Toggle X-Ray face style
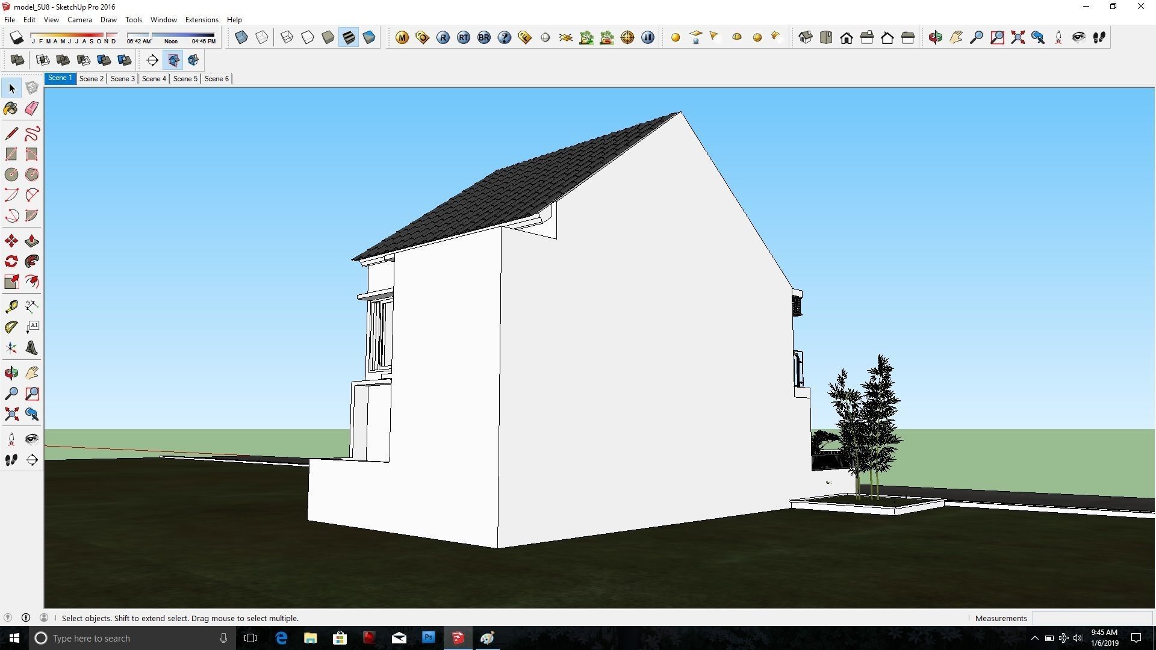Image resolution: width=1156 pixels, height=650 pixels. 241,37
